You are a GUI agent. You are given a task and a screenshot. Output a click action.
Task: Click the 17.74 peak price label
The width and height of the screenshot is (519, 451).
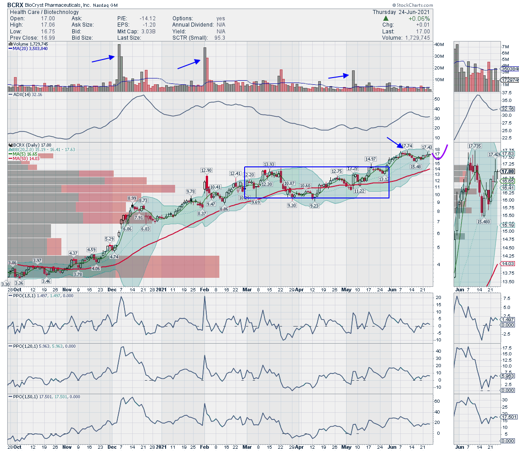407,146
